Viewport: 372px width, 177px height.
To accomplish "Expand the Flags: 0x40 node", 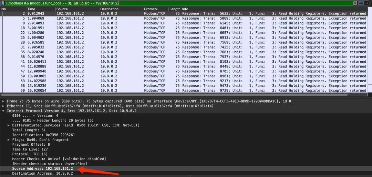I will pos(9,140).
